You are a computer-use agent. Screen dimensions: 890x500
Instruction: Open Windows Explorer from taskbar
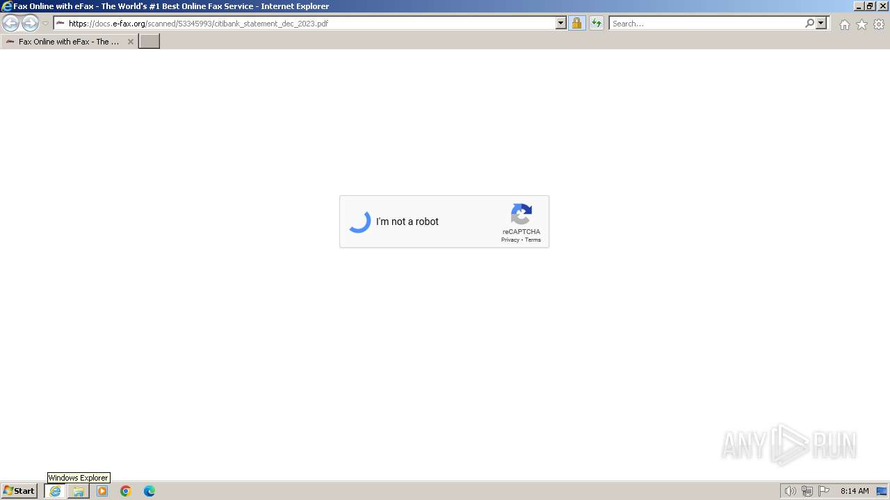[x=79, y=491]
